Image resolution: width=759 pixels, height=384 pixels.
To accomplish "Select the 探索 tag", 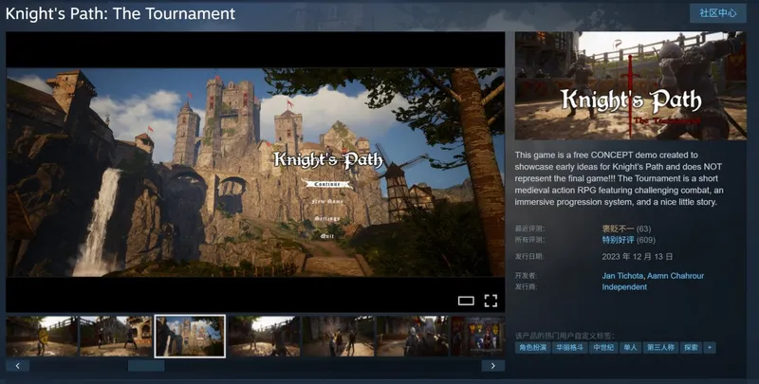I will (x=690, y=348).
